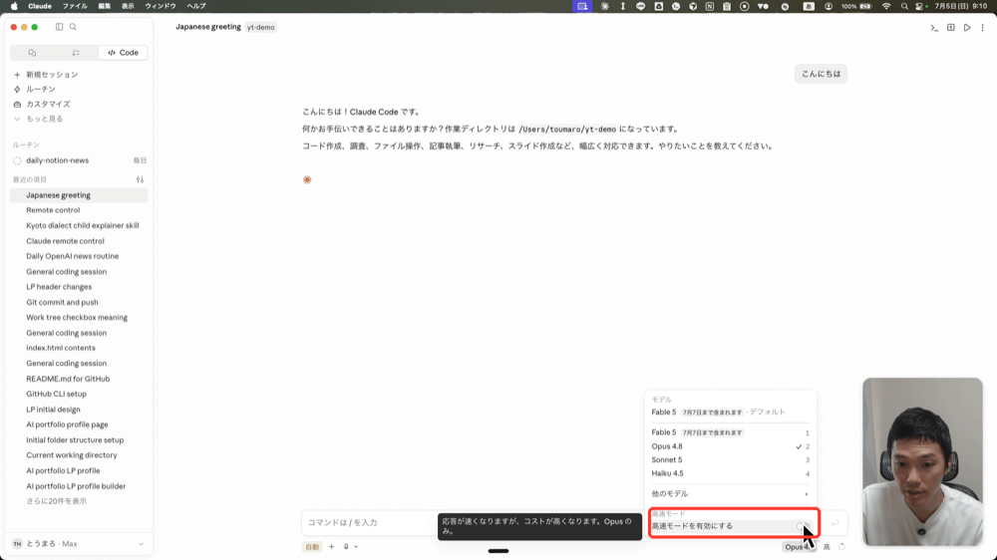Open the 編集 menu in menu bar
997x560 pixels.
[x=105, y=6]
